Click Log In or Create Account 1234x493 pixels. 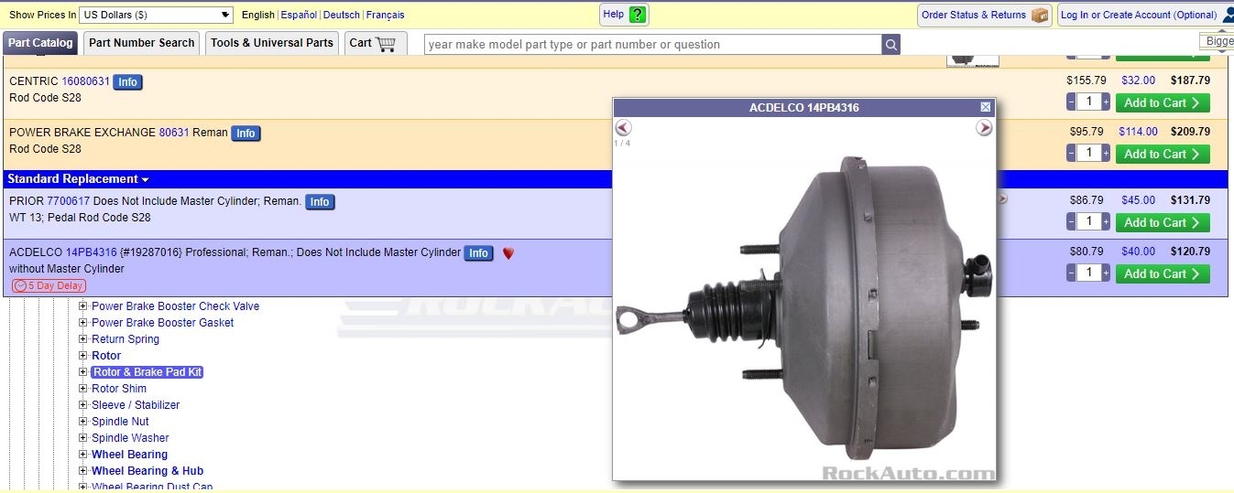pyautogui.click(x=1145, y=15)
